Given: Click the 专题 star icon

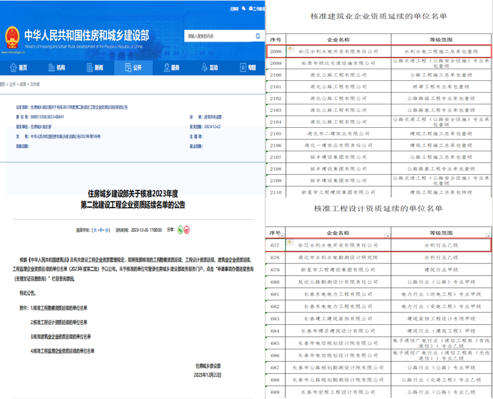Looking at the screenshot, I should click(243, 68).
